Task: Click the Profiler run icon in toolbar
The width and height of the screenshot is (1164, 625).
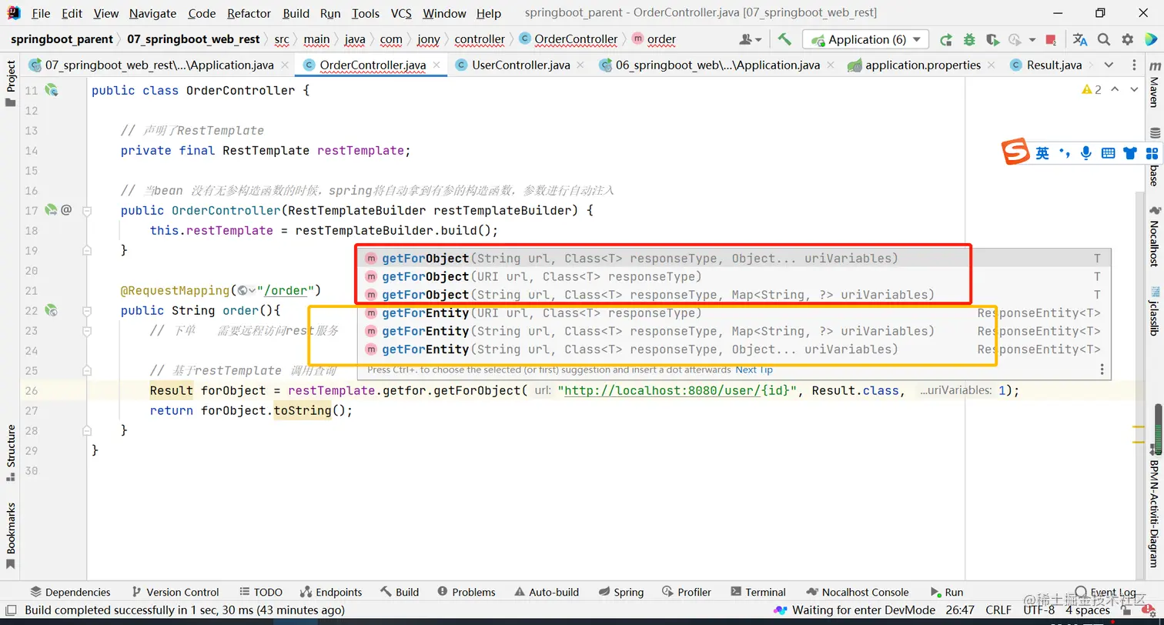Action: [1015, 39]
